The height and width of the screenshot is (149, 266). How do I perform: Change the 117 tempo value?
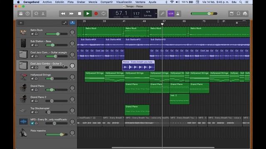coord(136,14)
